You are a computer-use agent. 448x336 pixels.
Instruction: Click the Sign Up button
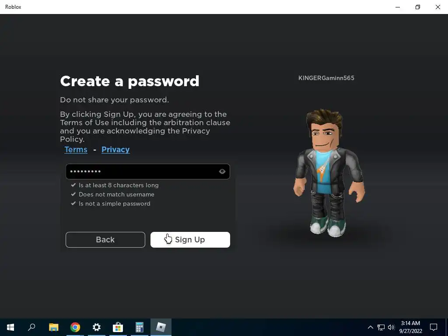190,240
